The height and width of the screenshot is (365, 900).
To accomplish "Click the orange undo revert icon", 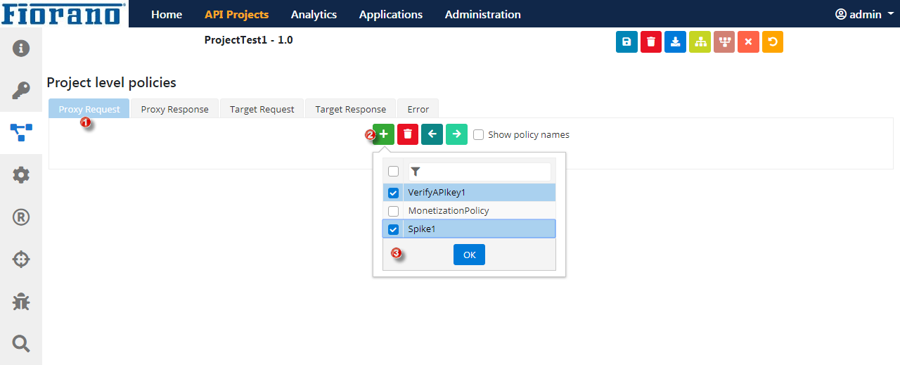I will click(773, 42).
